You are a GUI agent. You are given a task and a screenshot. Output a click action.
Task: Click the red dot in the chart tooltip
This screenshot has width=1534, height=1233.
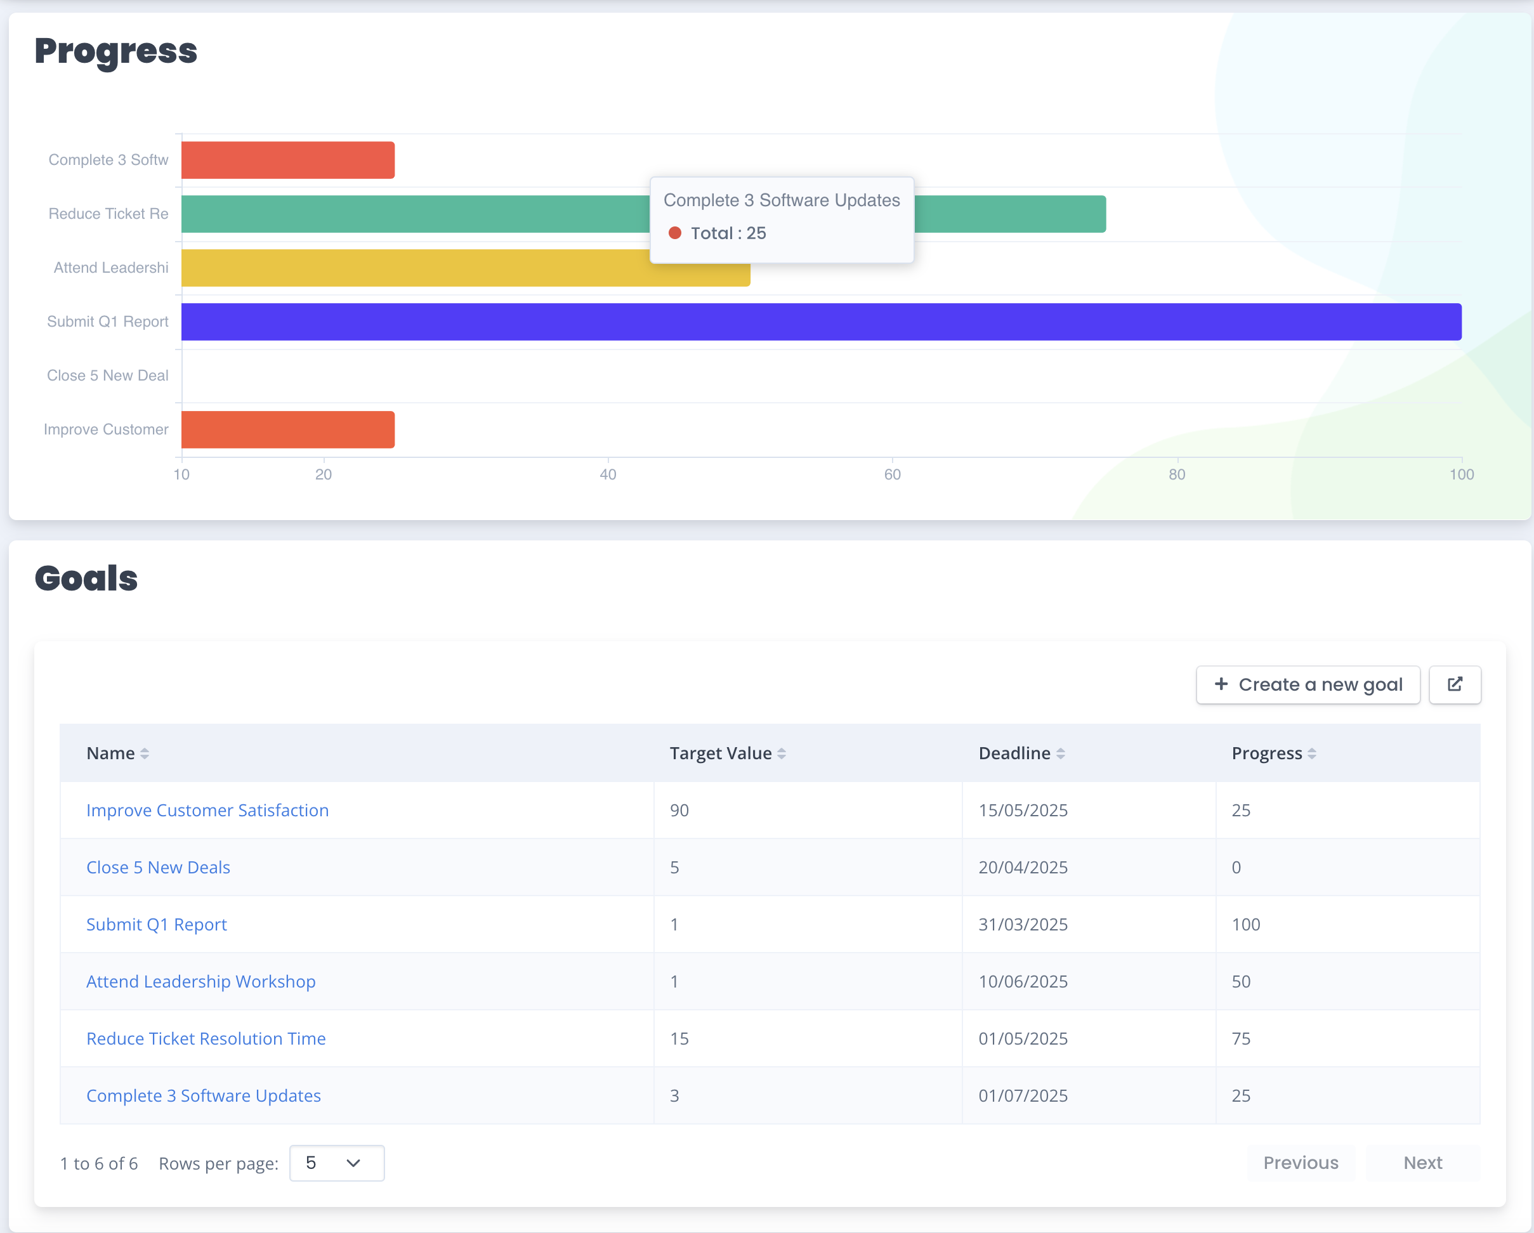tap(674, 233)
